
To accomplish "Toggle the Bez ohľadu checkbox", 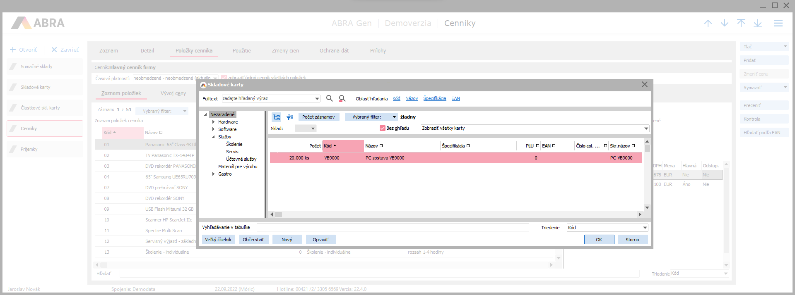I will pyautogui.click(x=383, y=128).
